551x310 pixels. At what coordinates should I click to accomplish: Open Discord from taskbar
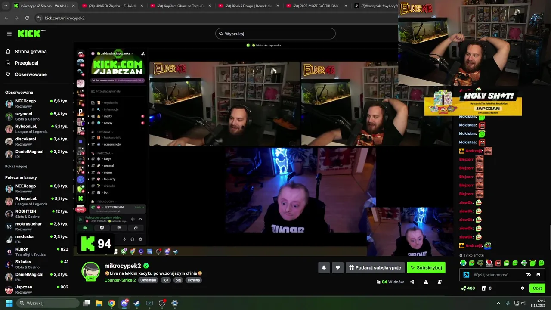point(124,303)
